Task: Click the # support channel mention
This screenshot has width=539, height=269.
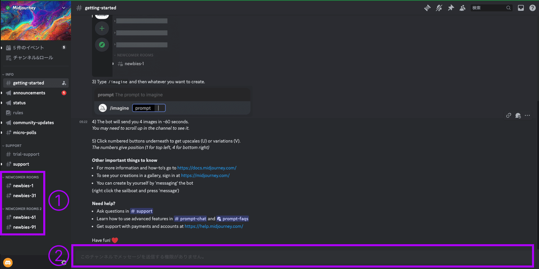Action: pos(141,211)
